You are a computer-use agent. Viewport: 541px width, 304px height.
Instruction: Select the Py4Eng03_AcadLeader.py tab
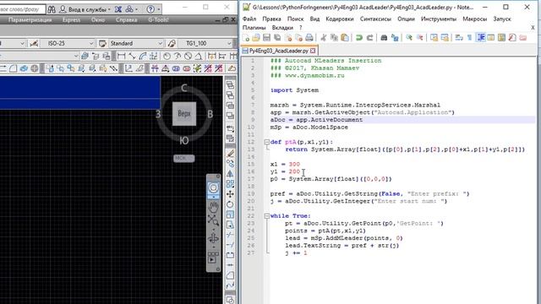coord(279,51)
